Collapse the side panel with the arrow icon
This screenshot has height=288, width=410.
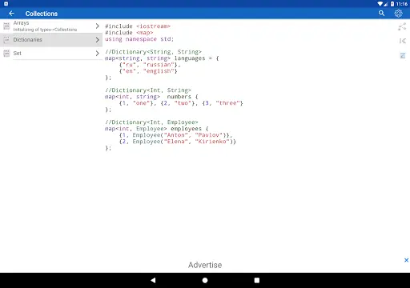coord(403,41)
